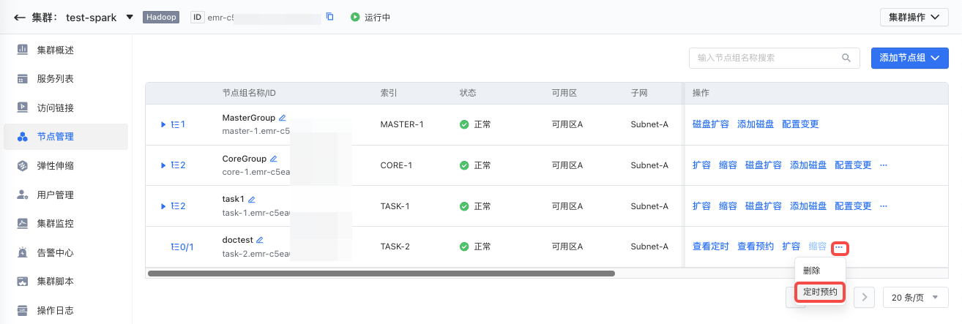The image size is (962, 324).
Task: Choose 定时预约 in the popup menu
Action: click(x=821, y=293)
